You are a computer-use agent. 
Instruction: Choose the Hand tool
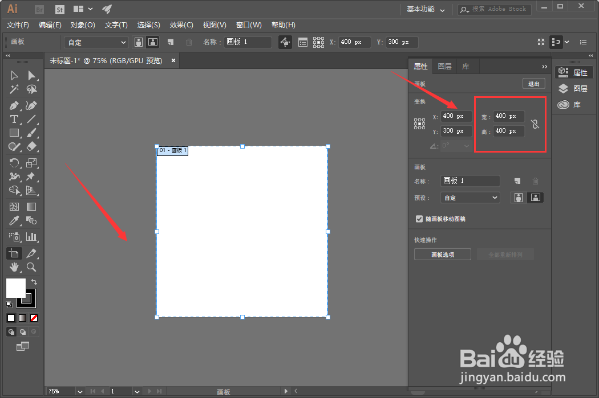14,267
